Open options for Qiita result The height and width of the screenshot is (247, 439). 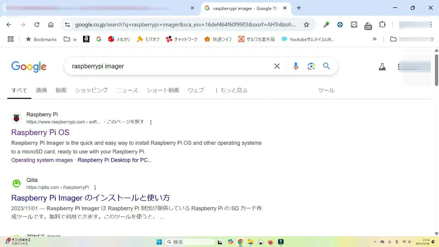coord(95,188)
